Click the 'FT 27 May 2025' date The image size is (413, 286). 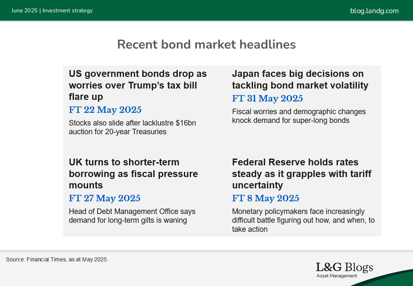104,198
